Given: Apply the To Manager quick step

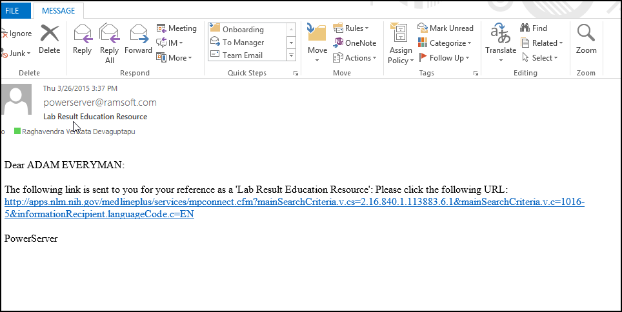Looking at the screenshot, I should (243, 43).
